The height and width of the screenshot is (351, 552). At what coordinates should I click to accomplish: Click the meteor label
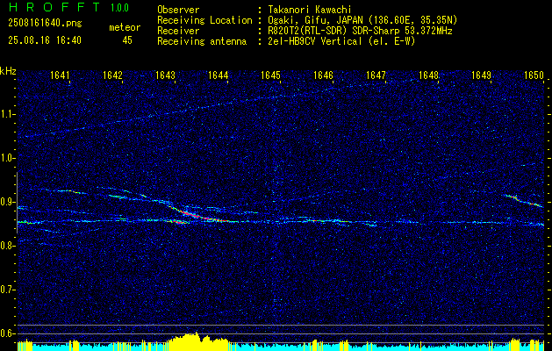point(125,27)
